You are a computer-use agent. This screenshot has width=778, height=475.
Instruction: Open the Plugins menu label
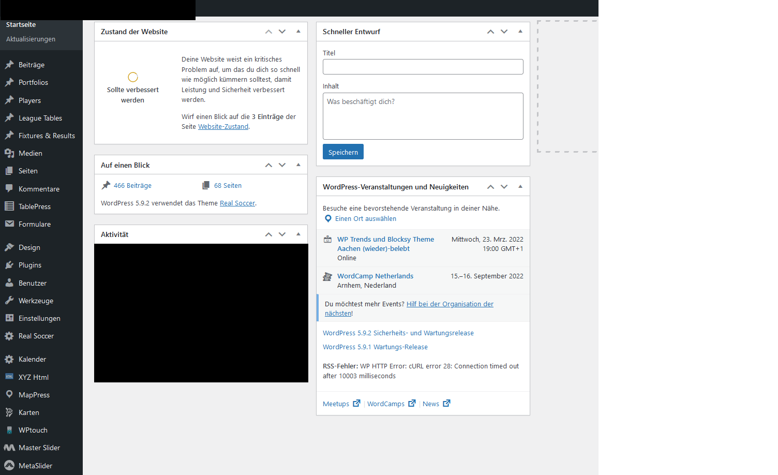pos(30,265)
